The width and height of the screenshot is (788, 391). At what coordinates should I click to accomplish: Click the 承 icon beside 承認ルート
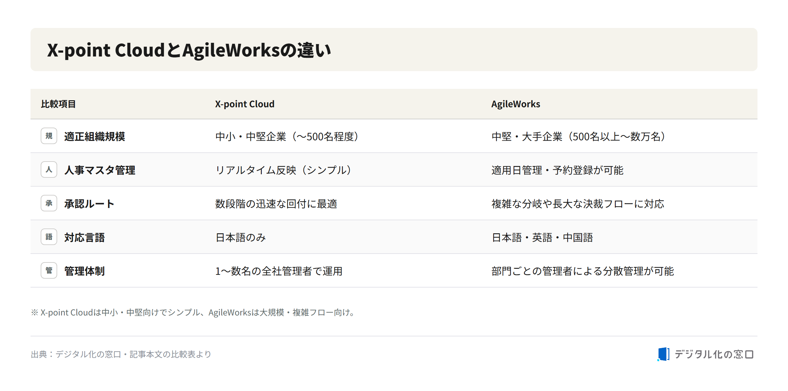click(49, 203)
